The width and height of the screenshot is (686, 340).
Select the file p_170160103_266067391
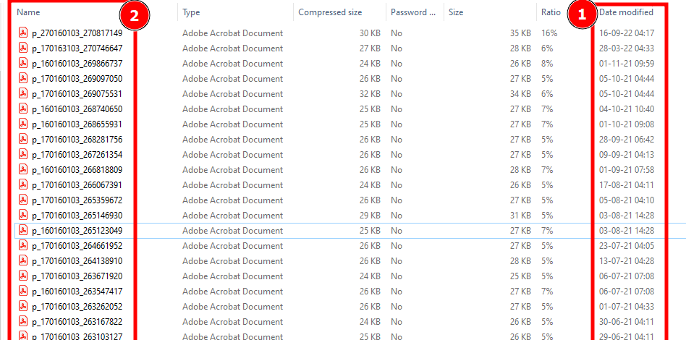coord(77,185)
